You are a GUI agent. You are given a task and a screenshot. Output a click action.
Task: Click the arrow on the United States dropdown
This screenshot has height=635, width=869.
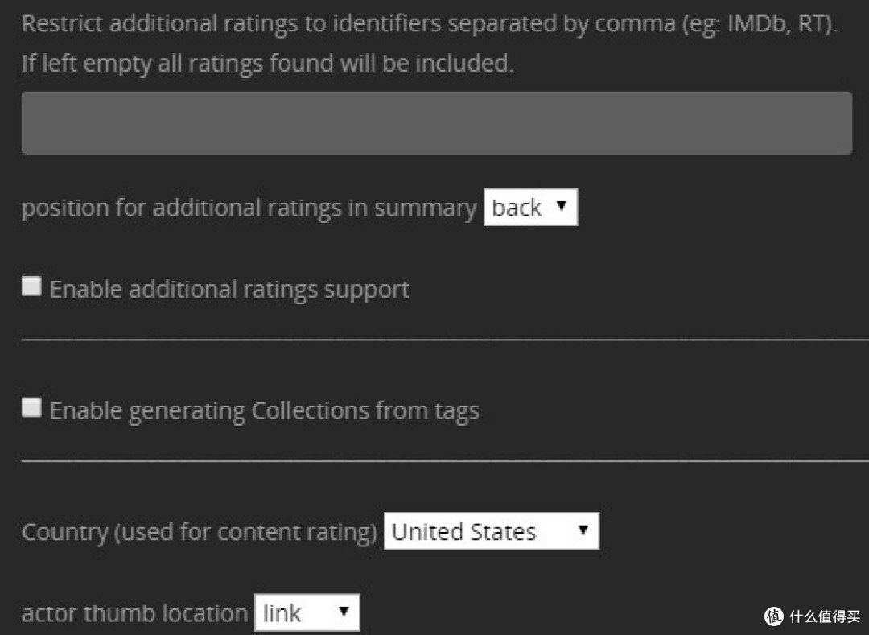click(x=583, y=530)
